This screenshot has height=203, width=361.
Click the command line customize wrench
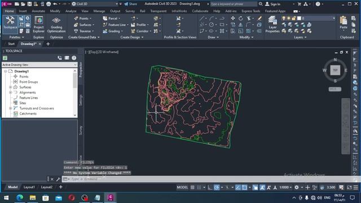[x=58, y=179]
